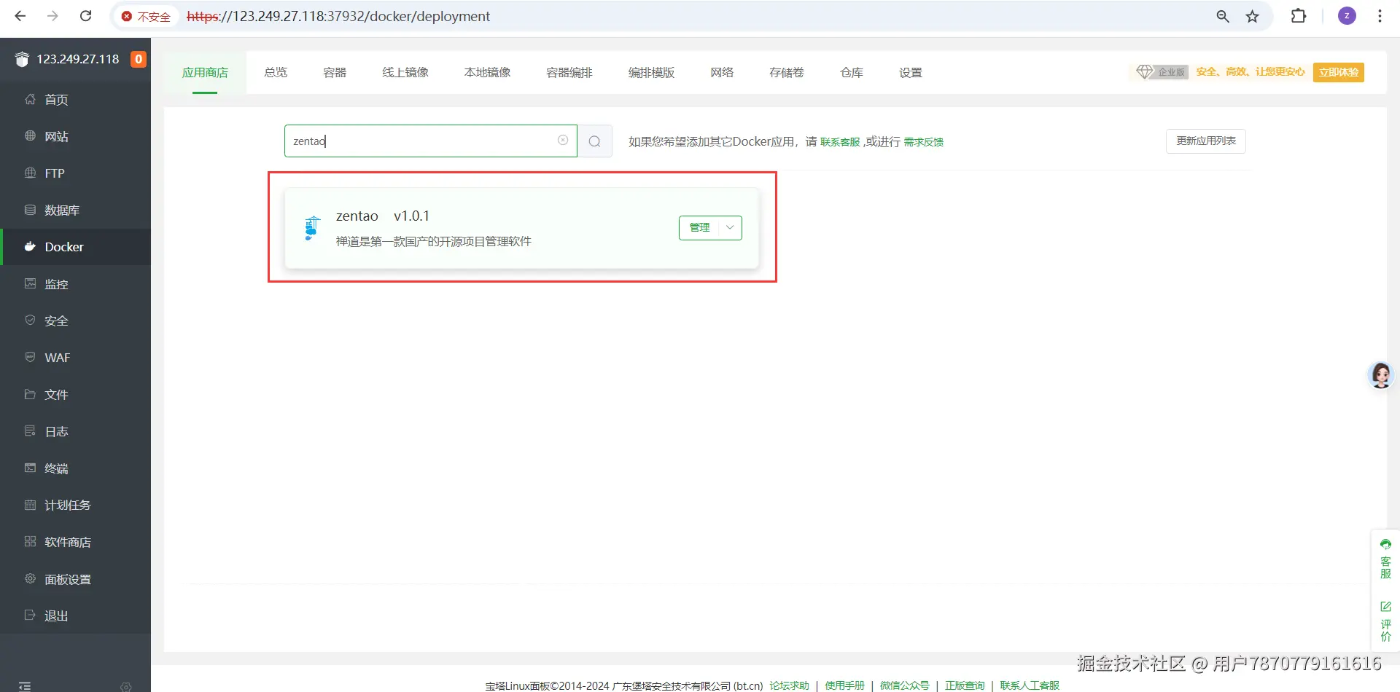Open 监控 in sidebar
Image resolution: width=1400 pixels, height=692 pixels.
point(76,284)
